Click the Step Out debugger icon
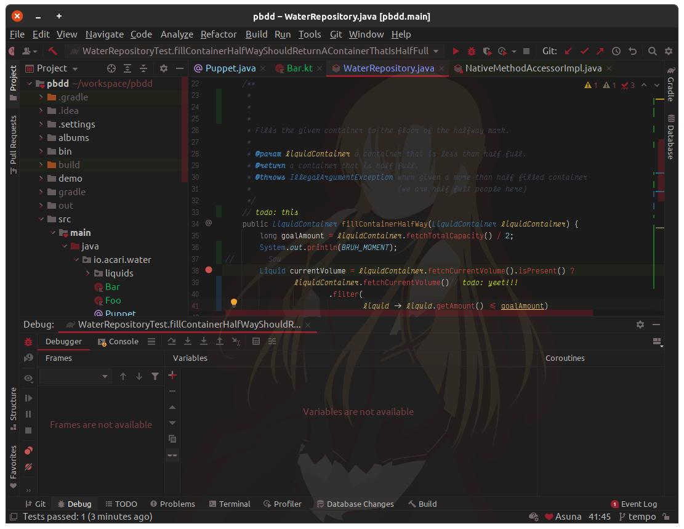The image size is (684, 529). click(220, 341)
